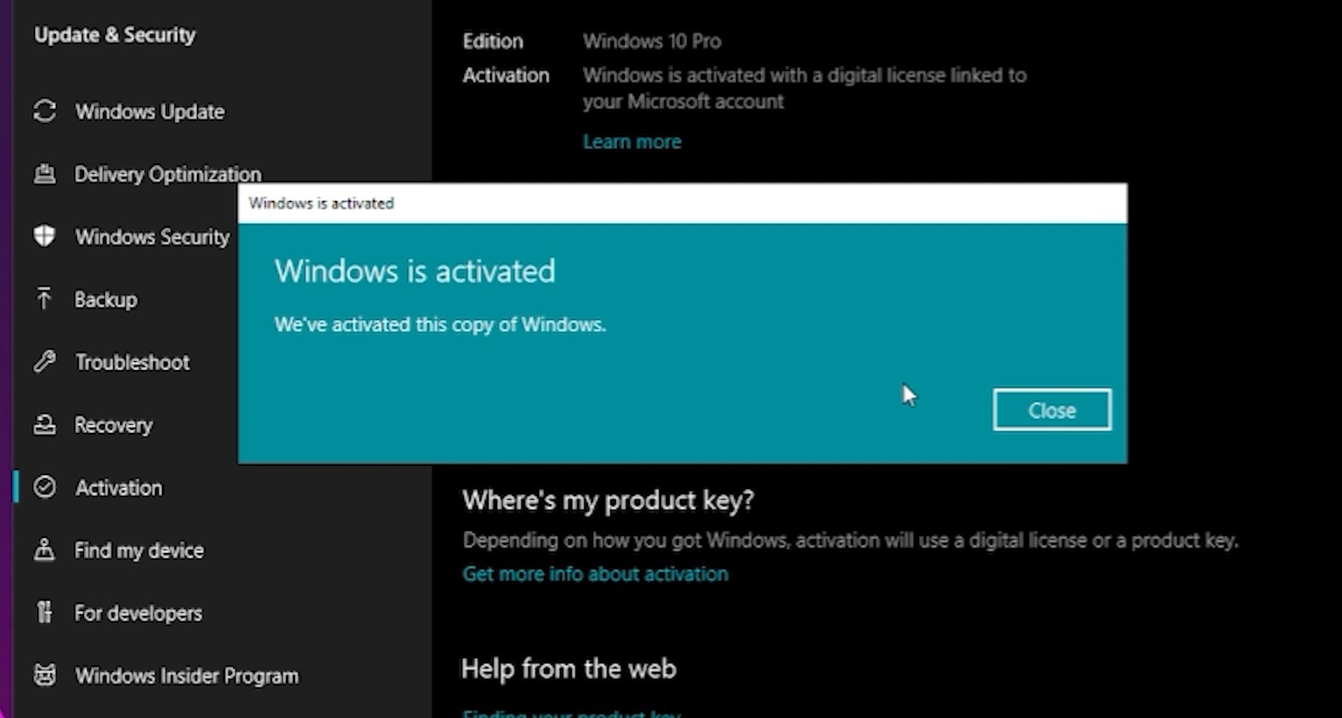Click the Delivery Optimization icon
Viewport: 1342px width, 718px height.
pyautogui.click(x=45, y=174)
